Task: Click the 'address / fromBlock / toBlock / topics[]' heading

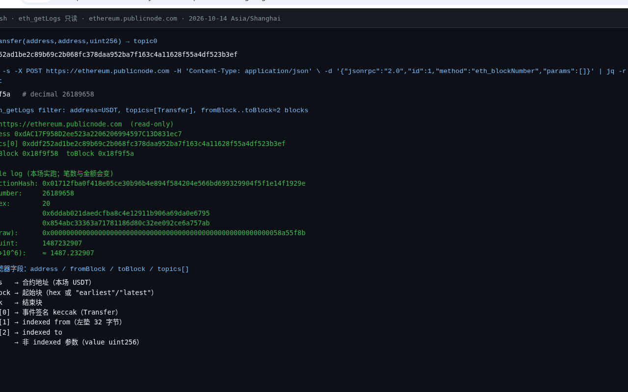Action: tap(109, 269)
